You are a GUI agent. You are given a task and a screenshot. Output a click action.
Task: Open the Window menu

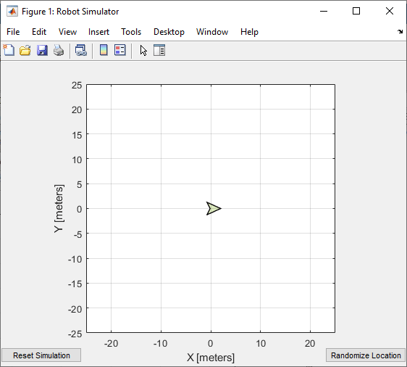coord(212,32)
